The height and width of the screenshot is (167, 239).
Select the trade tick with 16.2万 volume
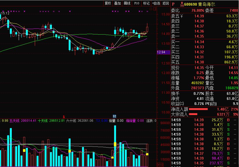205,149
